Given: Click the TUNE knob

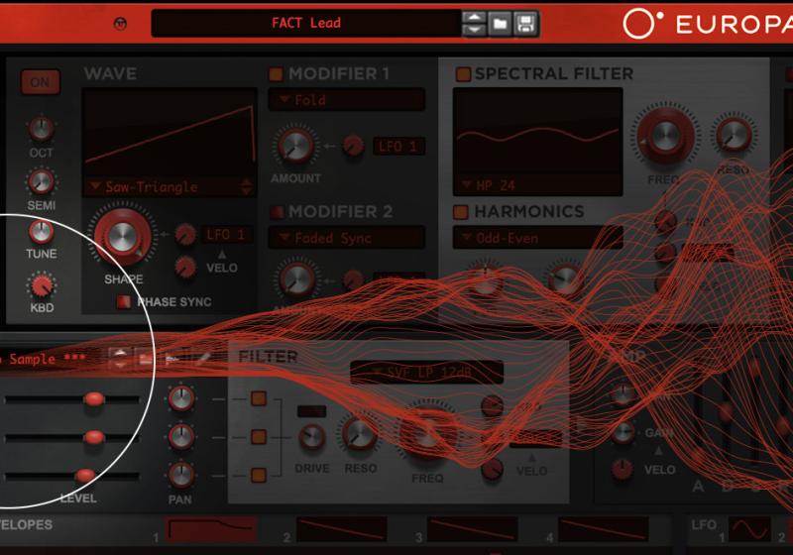Looking at the screenshot, I should tap(41, 232).
